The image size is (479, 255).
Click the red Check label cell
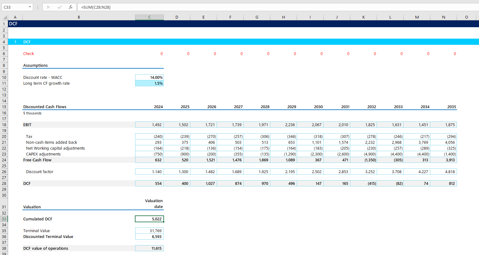[x=29, y=54]
